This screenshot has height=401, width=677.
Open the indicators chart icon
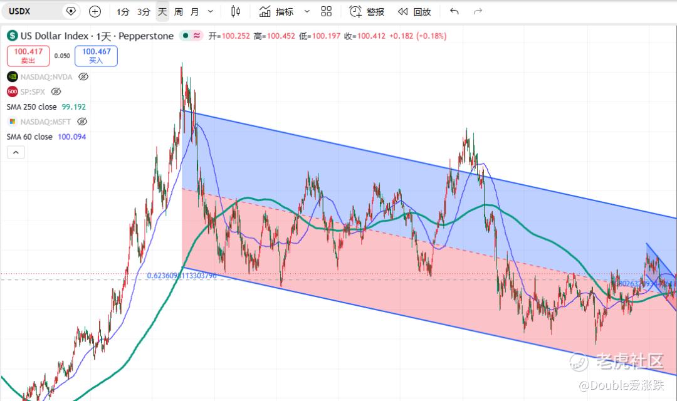265,12
